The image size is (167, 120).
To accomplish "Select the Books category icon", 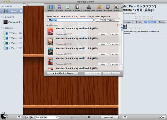I will click(51, 8).
